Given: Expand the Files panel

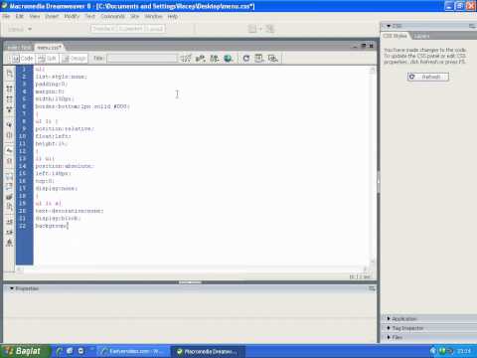Looking at the screenshot, I should click(x=395, y=337).
